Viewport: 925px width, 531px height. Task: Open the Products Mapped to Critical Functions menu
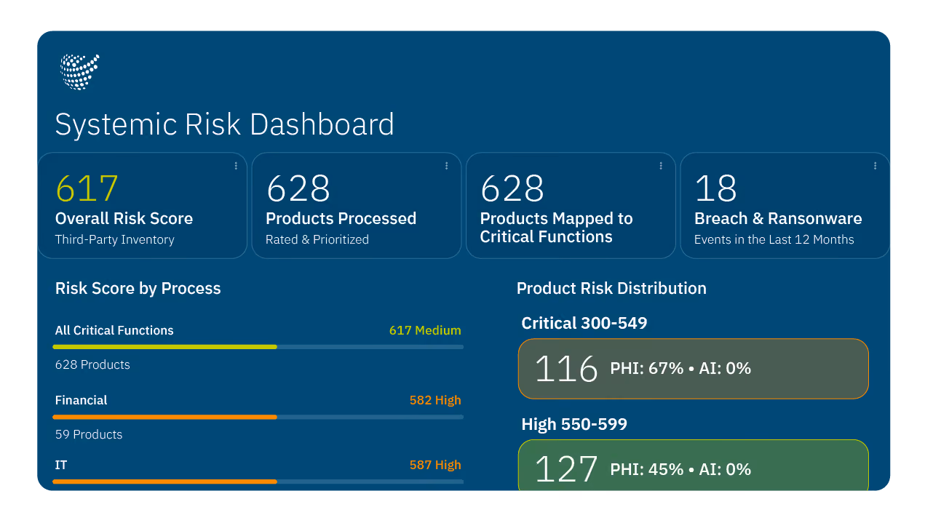click(x=661, y=166)
